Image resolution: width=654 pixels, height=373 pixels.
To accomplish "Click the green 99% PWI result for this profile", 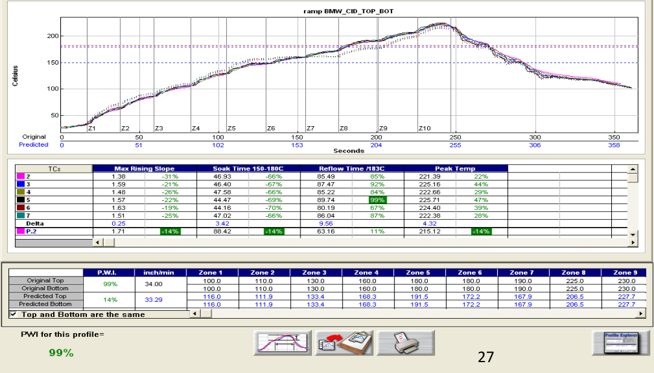I will pos(62,353).
